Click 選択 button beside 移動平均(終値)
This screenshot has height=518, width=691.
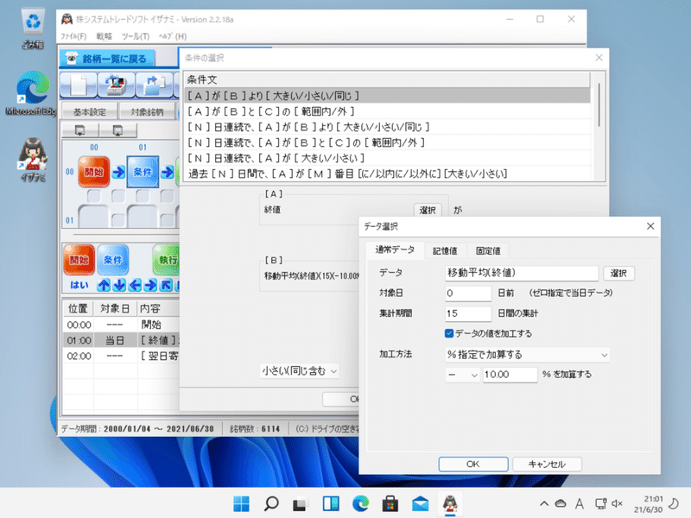tap(618, 273)
